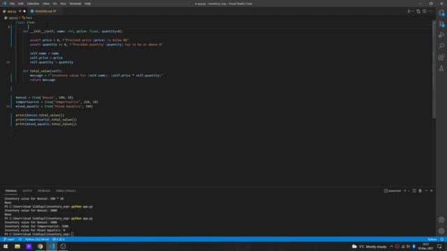The width and height of the screenshot is (447, 251).
Task: Click the Item class breadcrumb segment
Action: tap(27, 18)
